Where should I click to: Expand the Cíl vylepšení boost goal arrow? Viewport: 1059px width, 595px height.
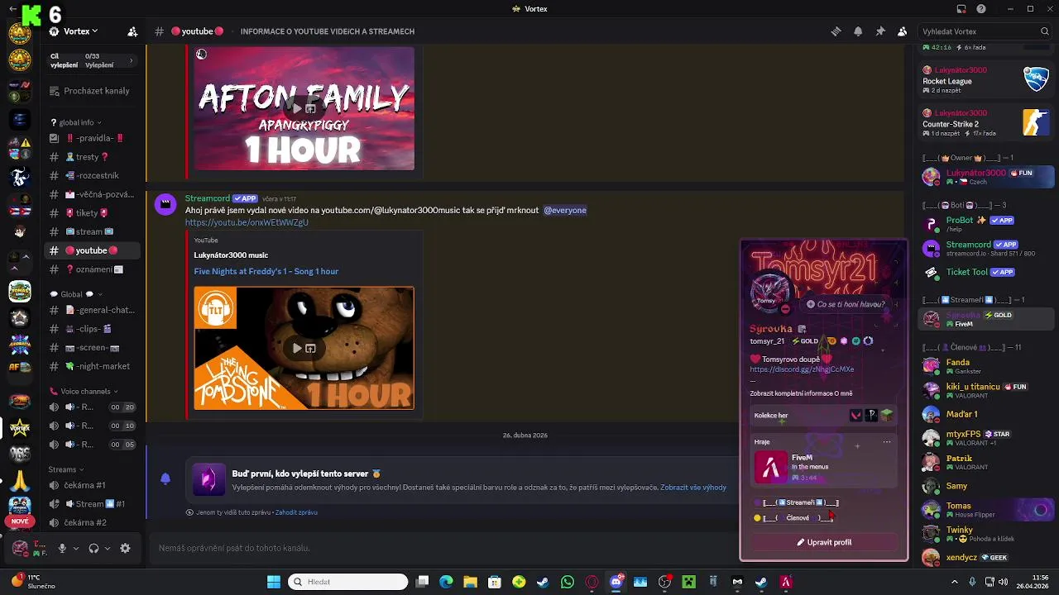[x=131, y=60]
